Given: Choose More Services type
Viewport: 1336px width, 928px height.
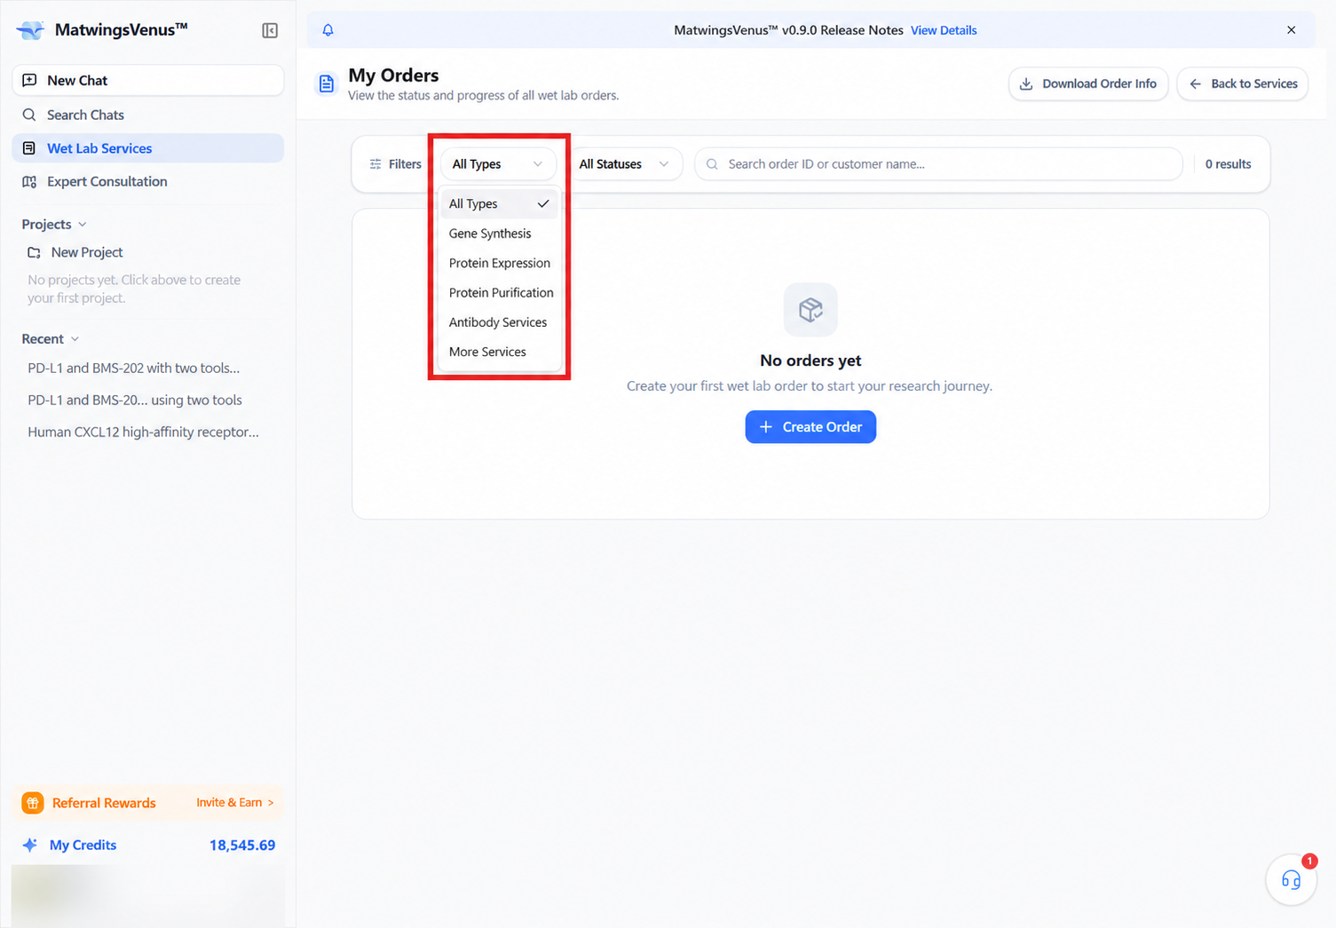Looking at the screenshot, I should [499, 352].
